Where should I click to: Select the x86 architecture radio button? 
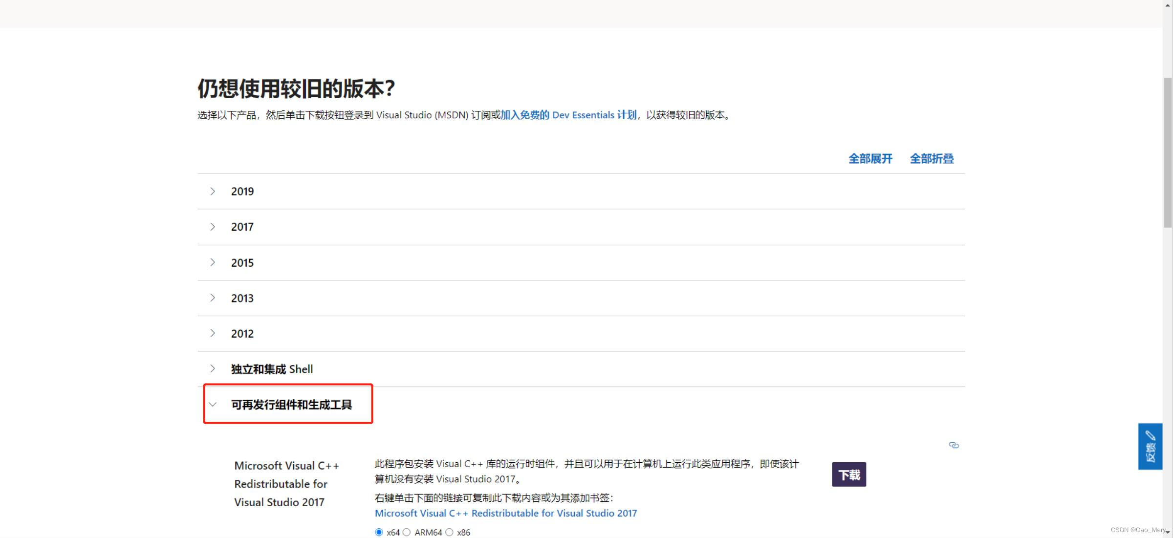449,532
